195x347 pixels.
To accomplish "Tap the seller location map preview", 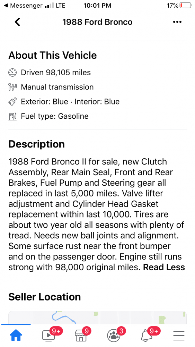I will pos(97,318).
